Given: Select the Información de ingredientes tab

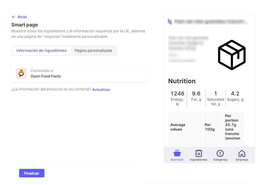Looking at the screenshot, I should (42, 50).
